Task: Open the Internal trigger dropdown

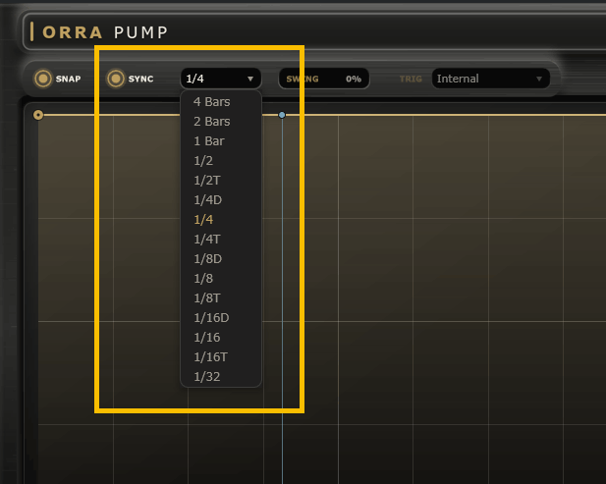Action: pyautogui.click(x=491, y=79)
